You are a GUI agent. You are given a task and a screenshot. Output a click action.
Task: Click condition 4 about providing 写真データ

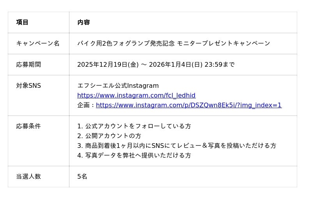click(134, 155)
